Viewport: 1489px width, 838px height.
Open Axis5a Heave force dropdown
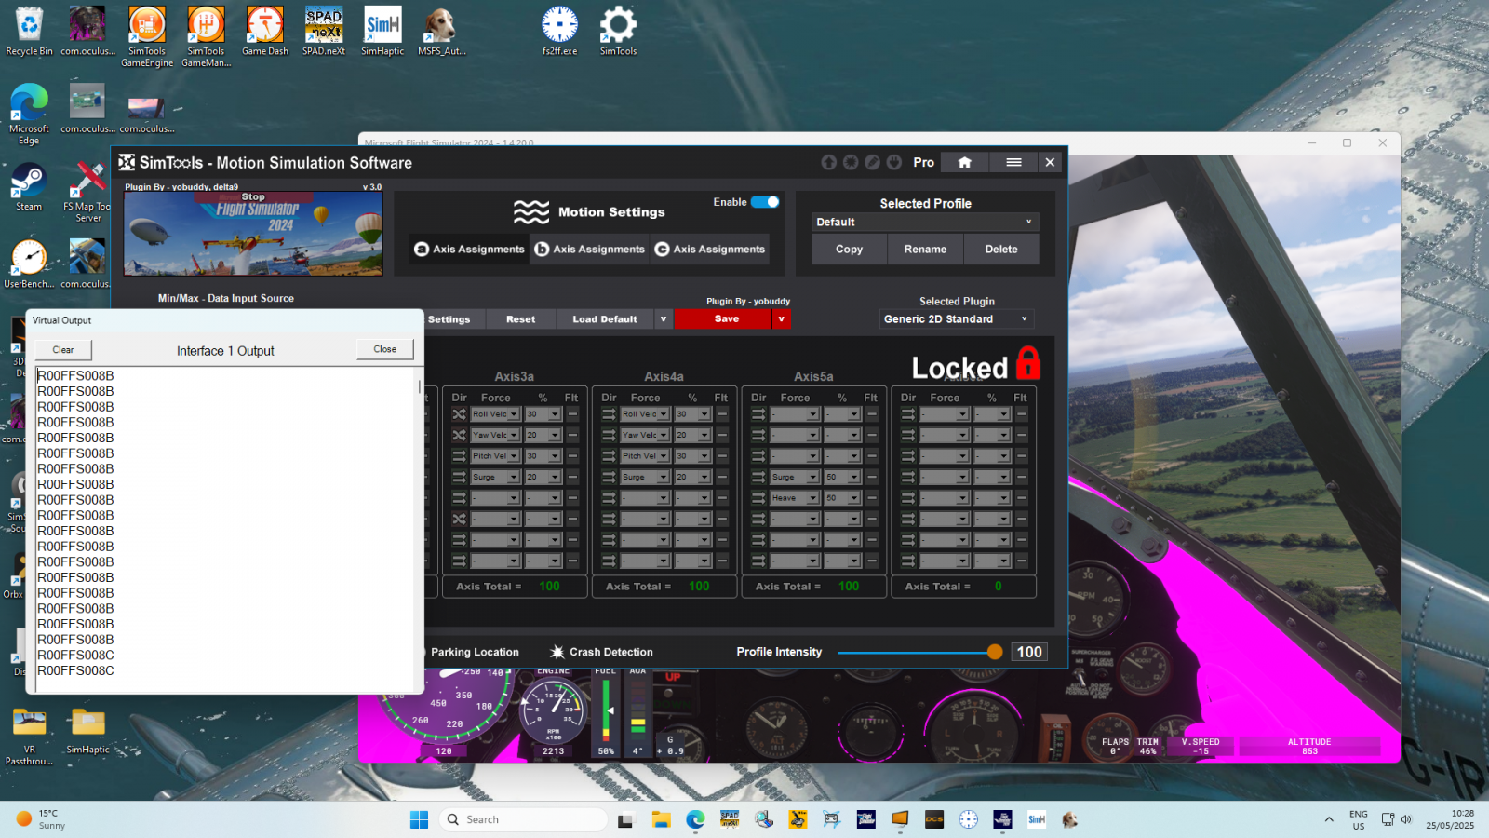tap(795, 498)
